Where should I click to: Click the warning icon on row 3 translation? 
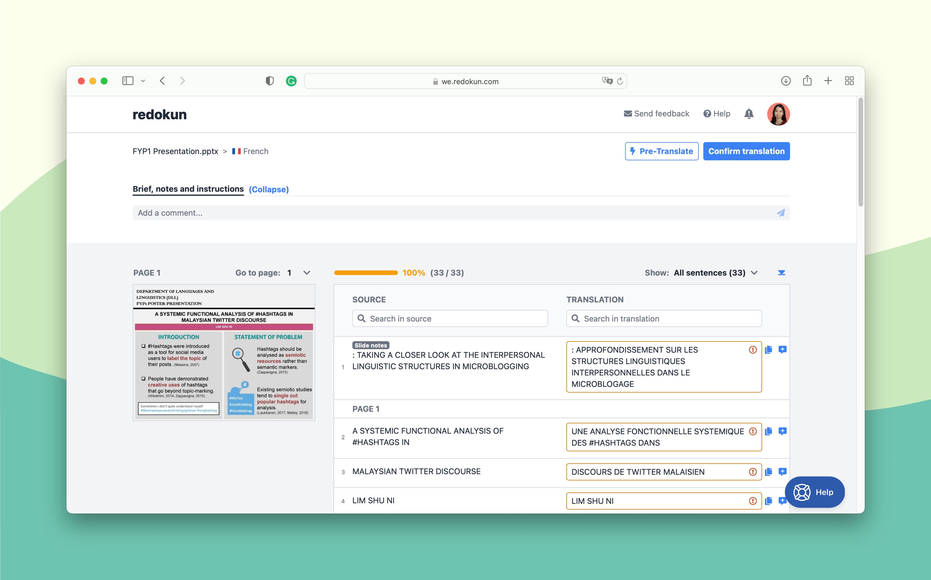click(x=753, y=471)
